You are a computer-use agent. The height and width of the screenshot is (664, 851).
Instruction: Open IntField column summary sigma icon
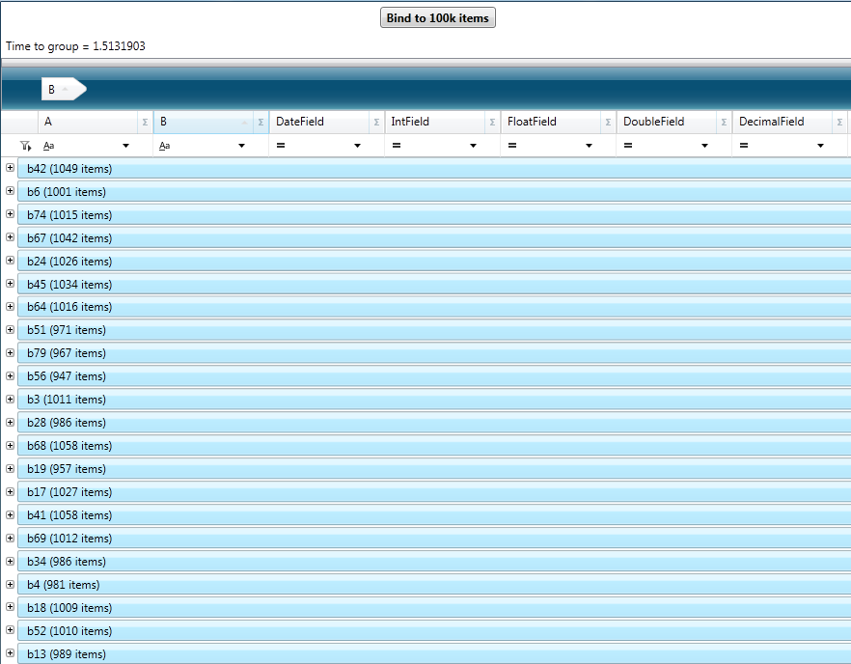(492, 123)
